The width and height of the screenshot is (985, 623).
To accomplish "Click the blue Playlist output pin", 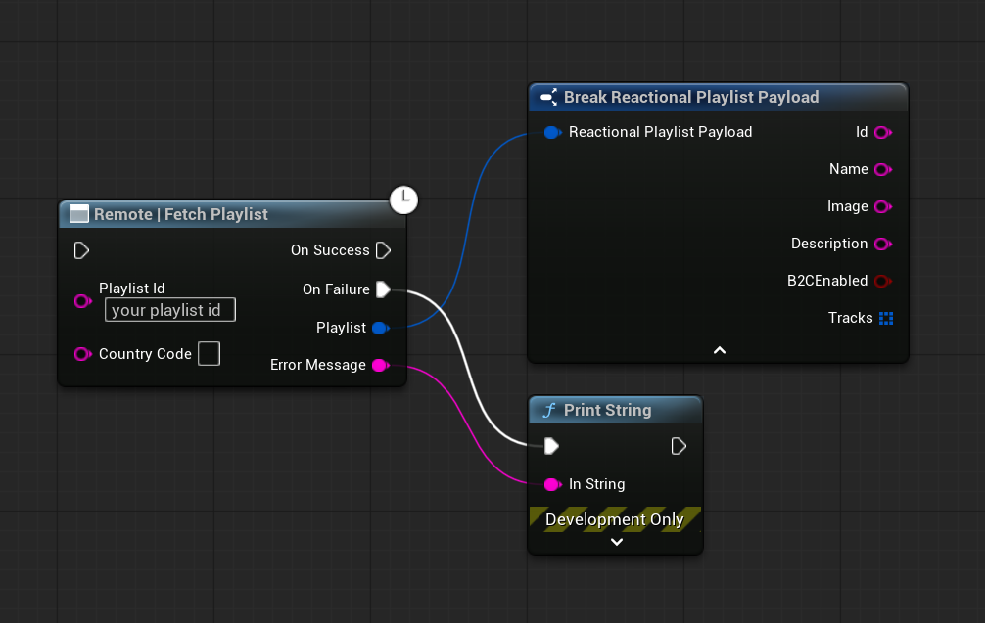I will point(380,328).
